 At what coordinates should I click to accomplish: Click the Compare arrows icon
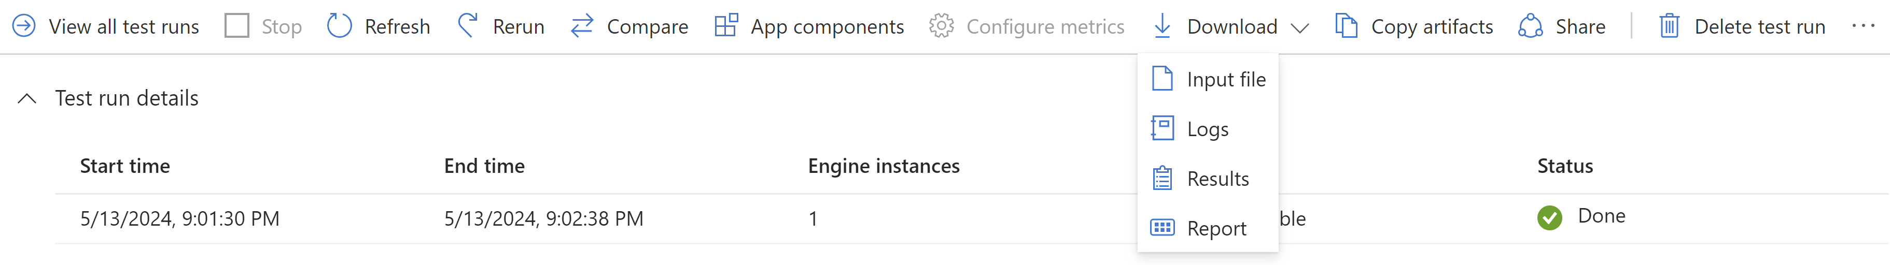582,26
